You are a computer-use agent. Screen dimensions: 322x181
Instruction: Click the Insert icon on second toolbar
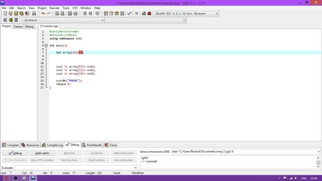tap(5, 20)
